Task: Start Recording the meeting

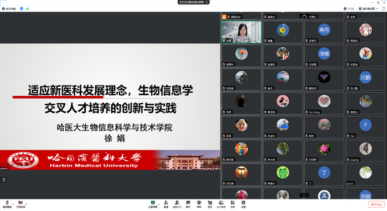Action: click(199, 204)
